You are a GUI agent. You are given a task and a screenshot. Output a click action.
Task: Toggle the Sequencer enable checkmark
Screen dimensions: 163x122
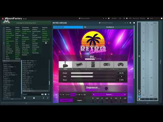(106, 88)
